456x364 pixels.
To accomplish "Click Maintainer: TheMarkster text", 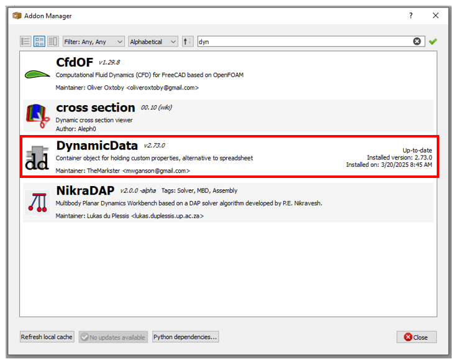I will pos(123,170).
